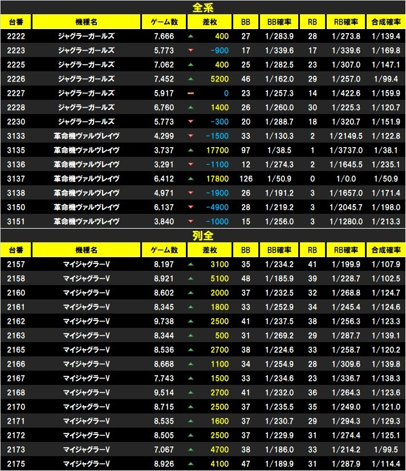Click the green up arrow in row 2175
Viewport: 406px width, 471px height.
pos(190,464)
